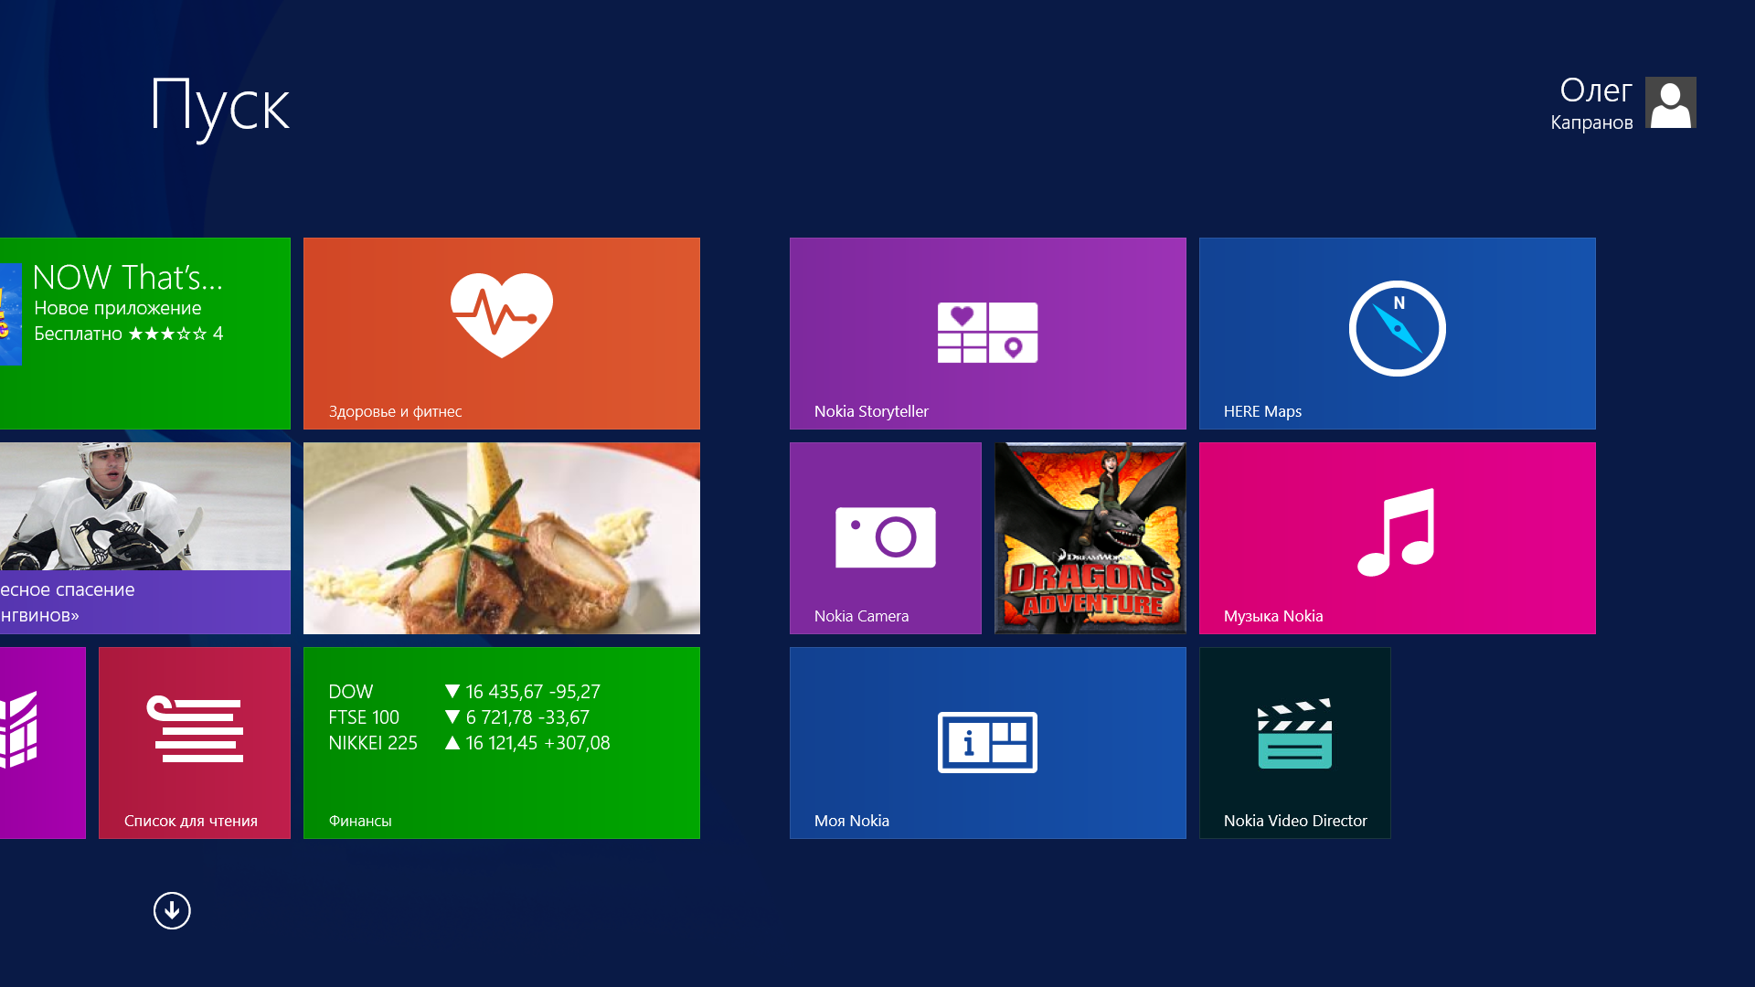Show all apps with the down arrow button
Screen dimensions: 1755x987
pos(172,910)
